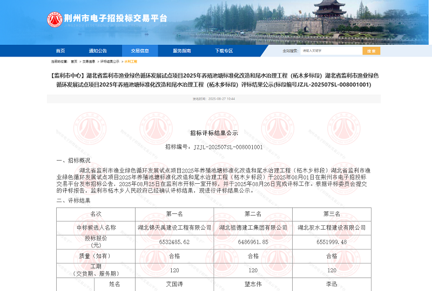This screenshot has height=291, width=432.
Task: Click the orange 水利工程 breadcrumb item
Action: click(131, 61)
